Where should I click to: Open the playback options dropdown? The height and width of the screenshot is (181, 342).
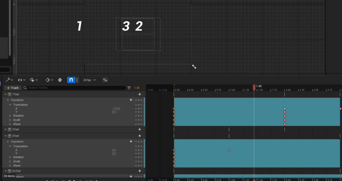coord(34,80)
